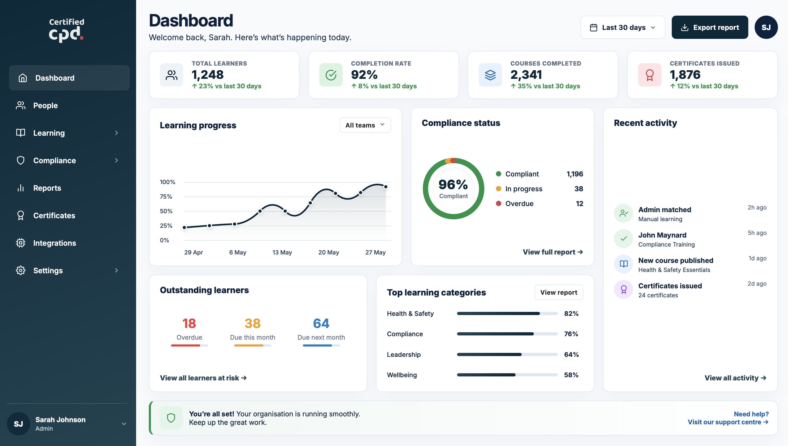Open the Certificates section
The height and width of the screenshot is (446, 788).
coord(69,215)
